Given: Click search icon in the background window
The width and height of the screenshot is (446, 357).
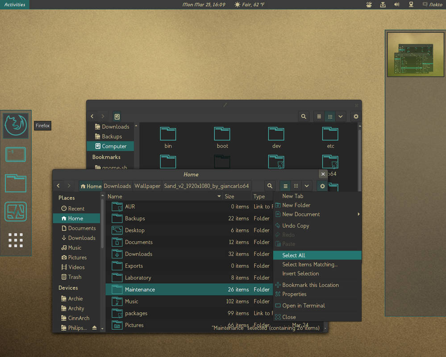Looking at the screenshot, I should pos(304,116).
